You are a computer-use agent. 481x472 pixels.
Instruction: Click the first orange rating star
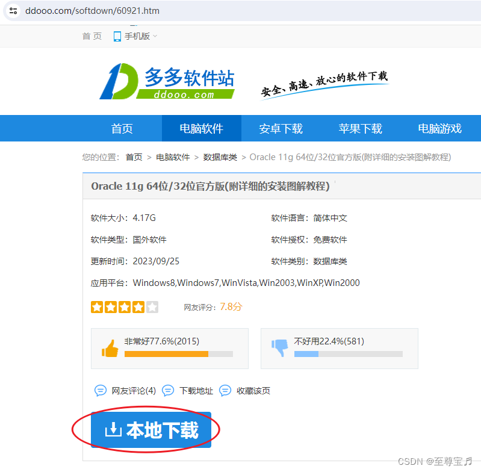coord(97,307)
